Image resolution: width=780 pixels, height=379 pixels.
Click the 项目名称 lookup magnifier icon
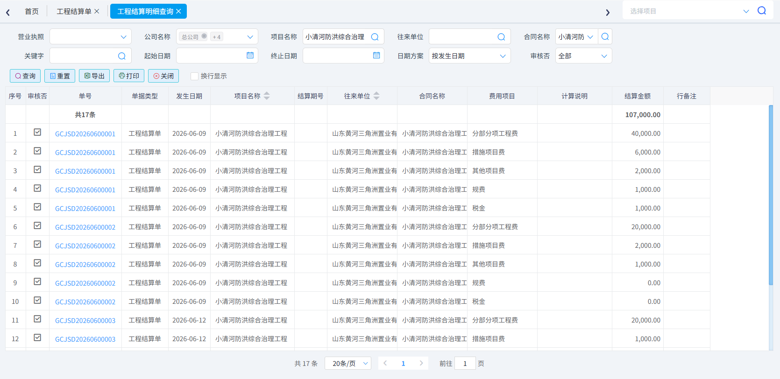[375, 37]
